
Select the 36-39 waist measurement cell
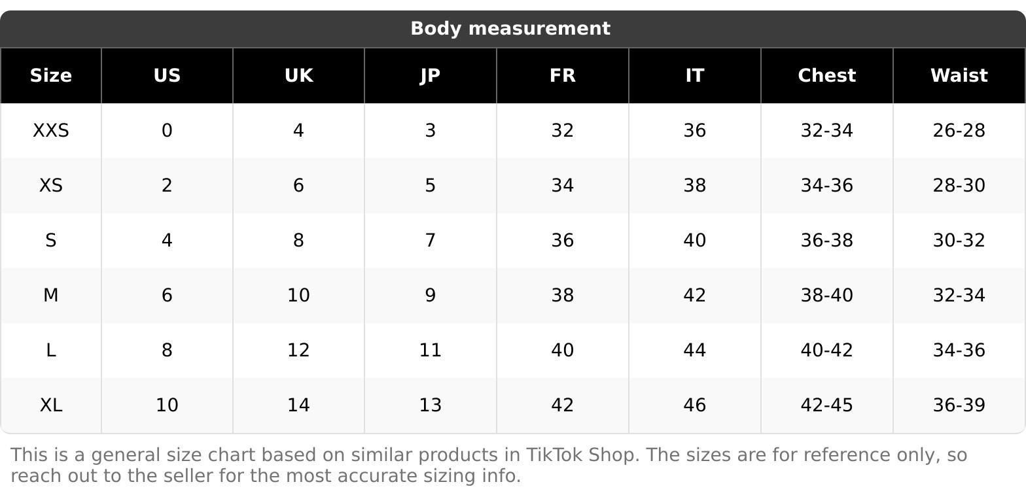[x=959, y=405]
